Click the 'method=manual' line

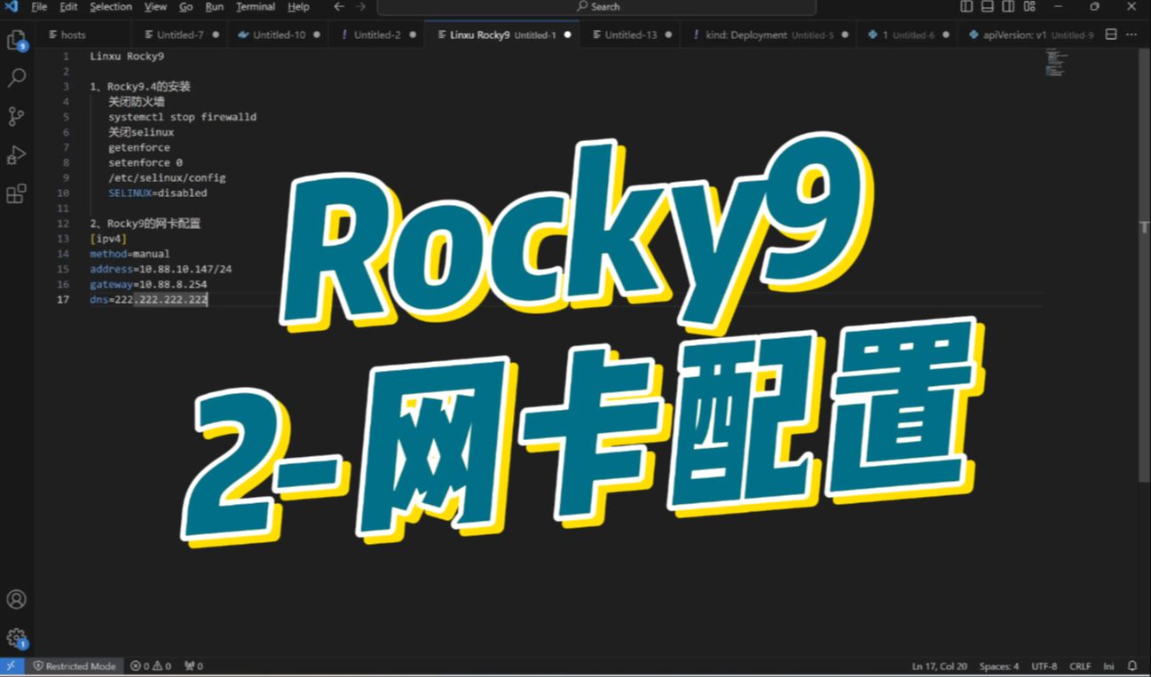pos(130,254)
